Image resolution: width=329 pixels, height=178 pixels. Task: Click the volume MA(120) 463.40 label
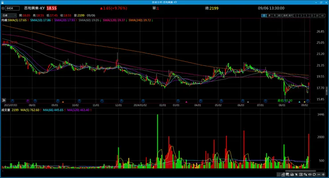(x=78, y=110)
